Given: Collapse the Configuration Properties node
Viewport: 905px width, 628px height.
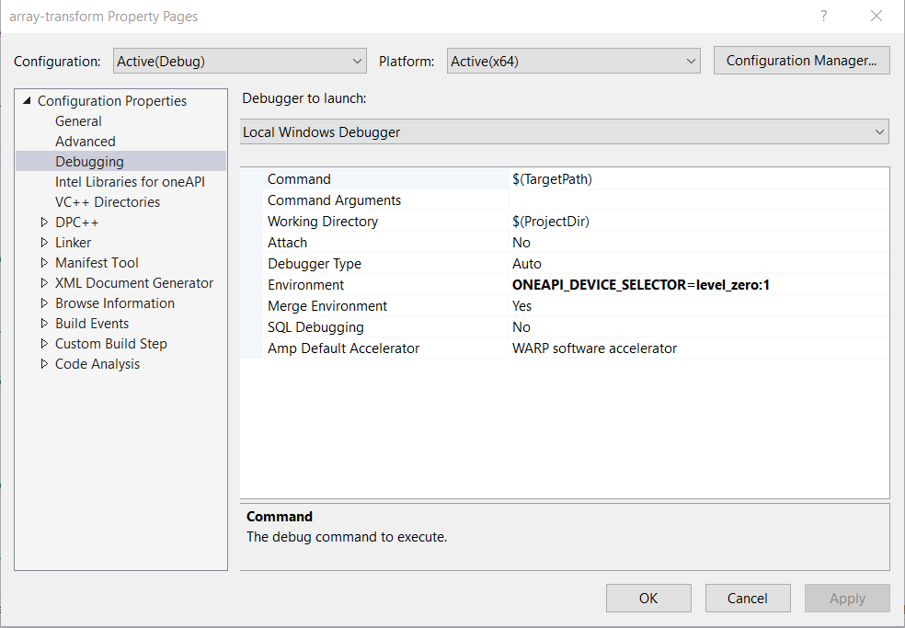Looking at the screenshot, I should (27, 101).
